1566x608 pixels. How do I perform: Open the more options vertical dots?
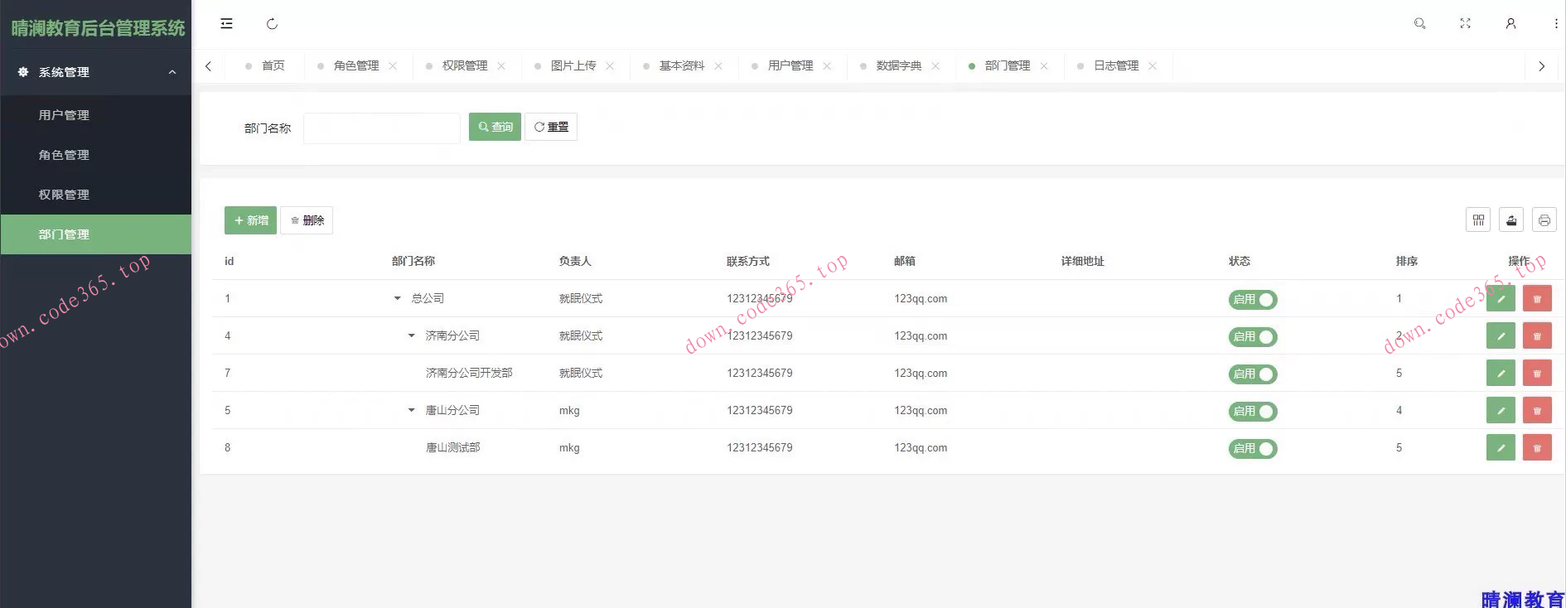pyautogui.click(x=1555, y=24)
